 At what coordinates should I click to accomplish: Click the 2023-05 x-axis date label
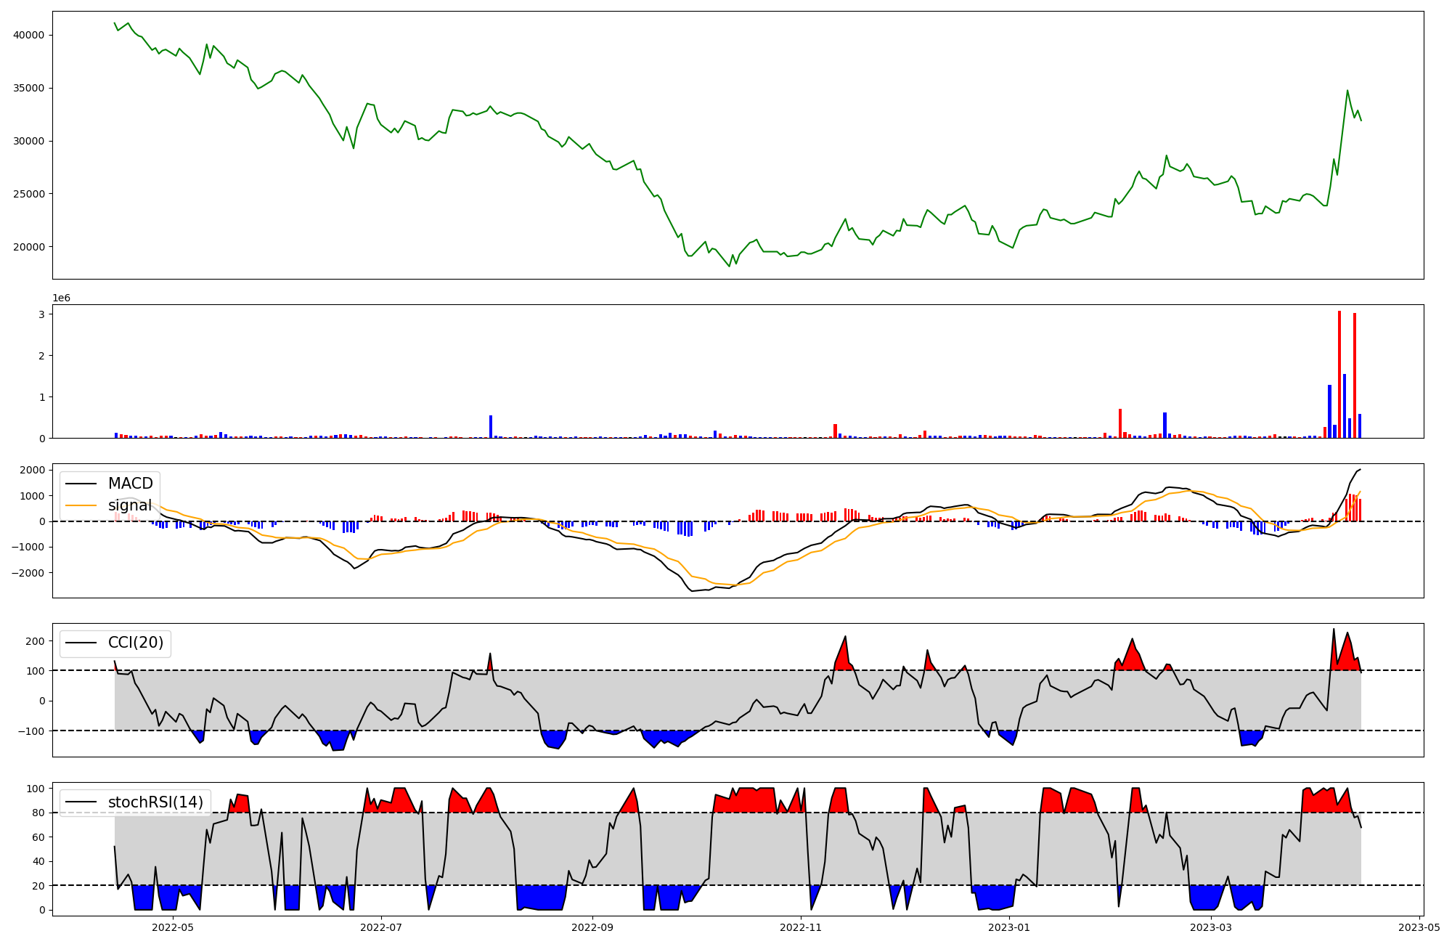1419,927
